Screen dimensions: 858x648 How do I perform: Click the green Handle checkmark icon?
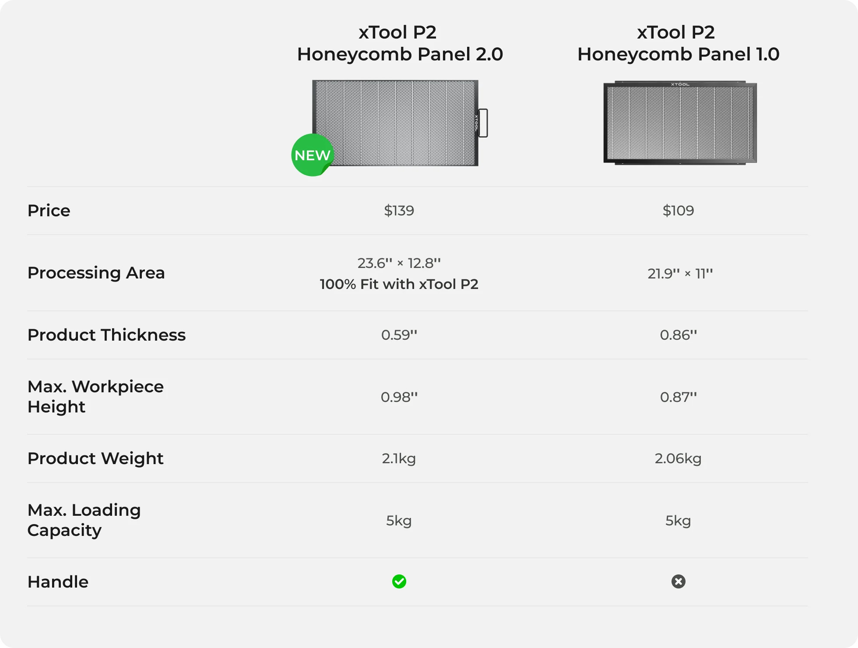399,581
